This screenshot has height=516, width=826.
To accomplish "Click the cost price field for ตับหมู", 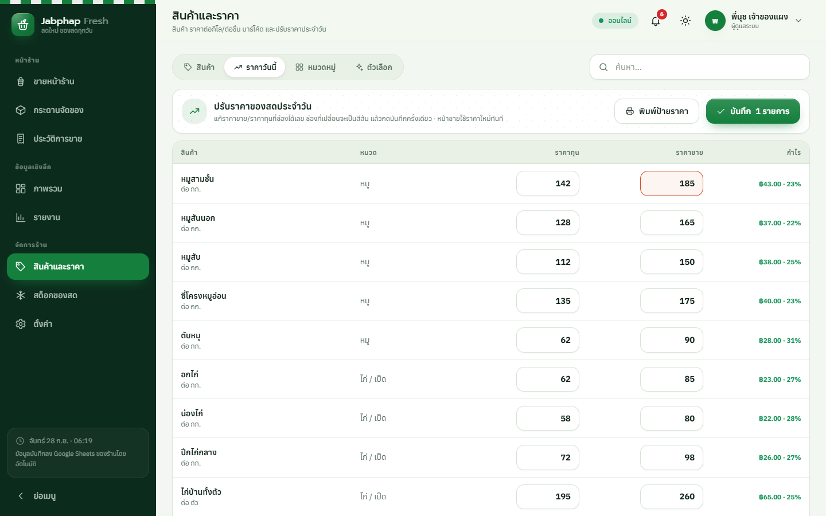I will click(x=548, y=340).
